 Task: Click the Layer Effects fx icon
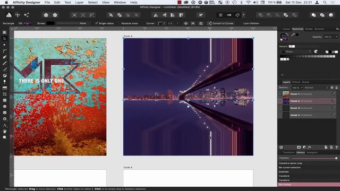click(309, 147)
